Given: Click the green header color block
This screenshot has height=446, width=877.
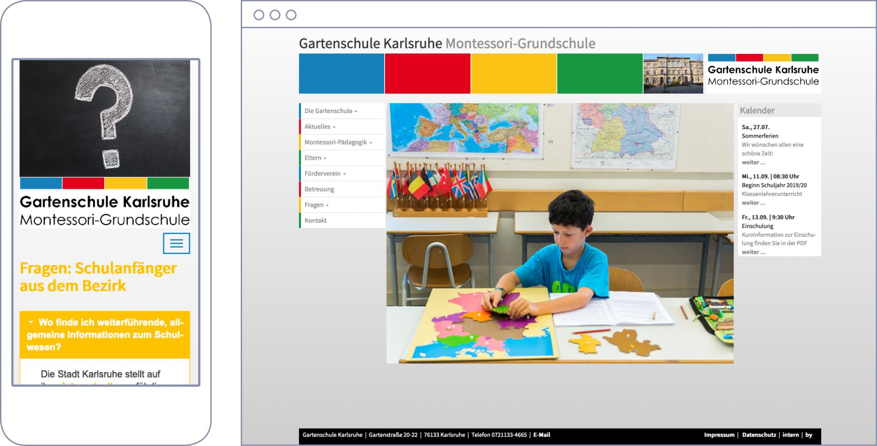Looking at the screenshot, I should pos(600,73).
